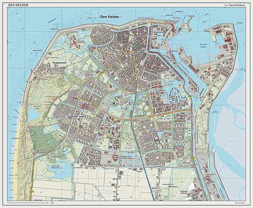The width and height of the screenshot is (253, 208).
Task: Click the star-shaped fort in the northwest
Action: [x=74, y=42]
